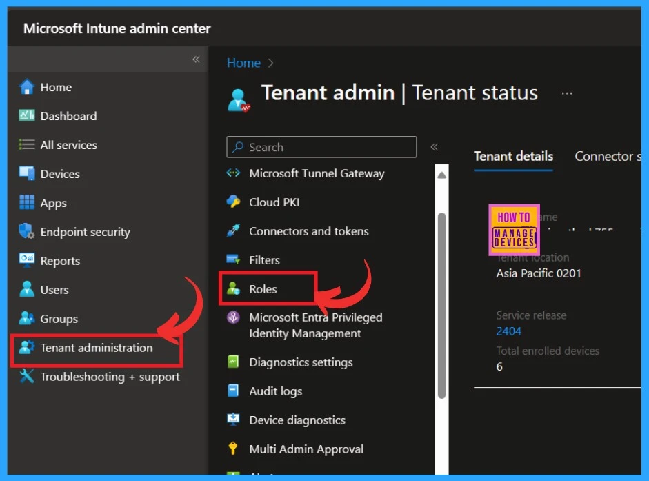Click the Endpoint security shield icon
649x481 pixels.
point(27,231)
